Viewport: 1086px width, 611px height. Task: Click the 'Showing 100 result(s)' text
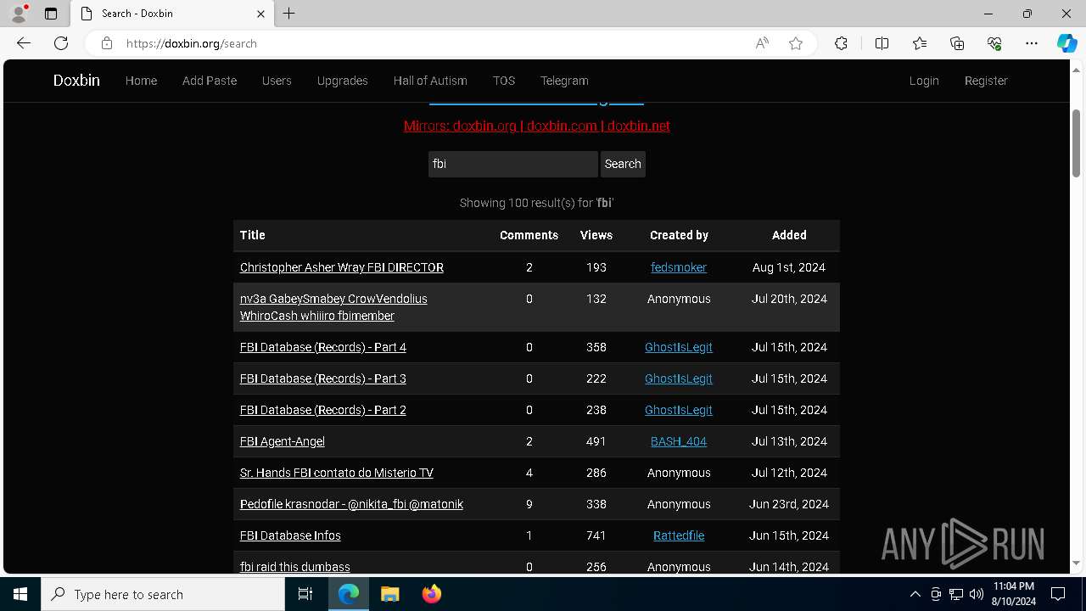pos(536,203)
